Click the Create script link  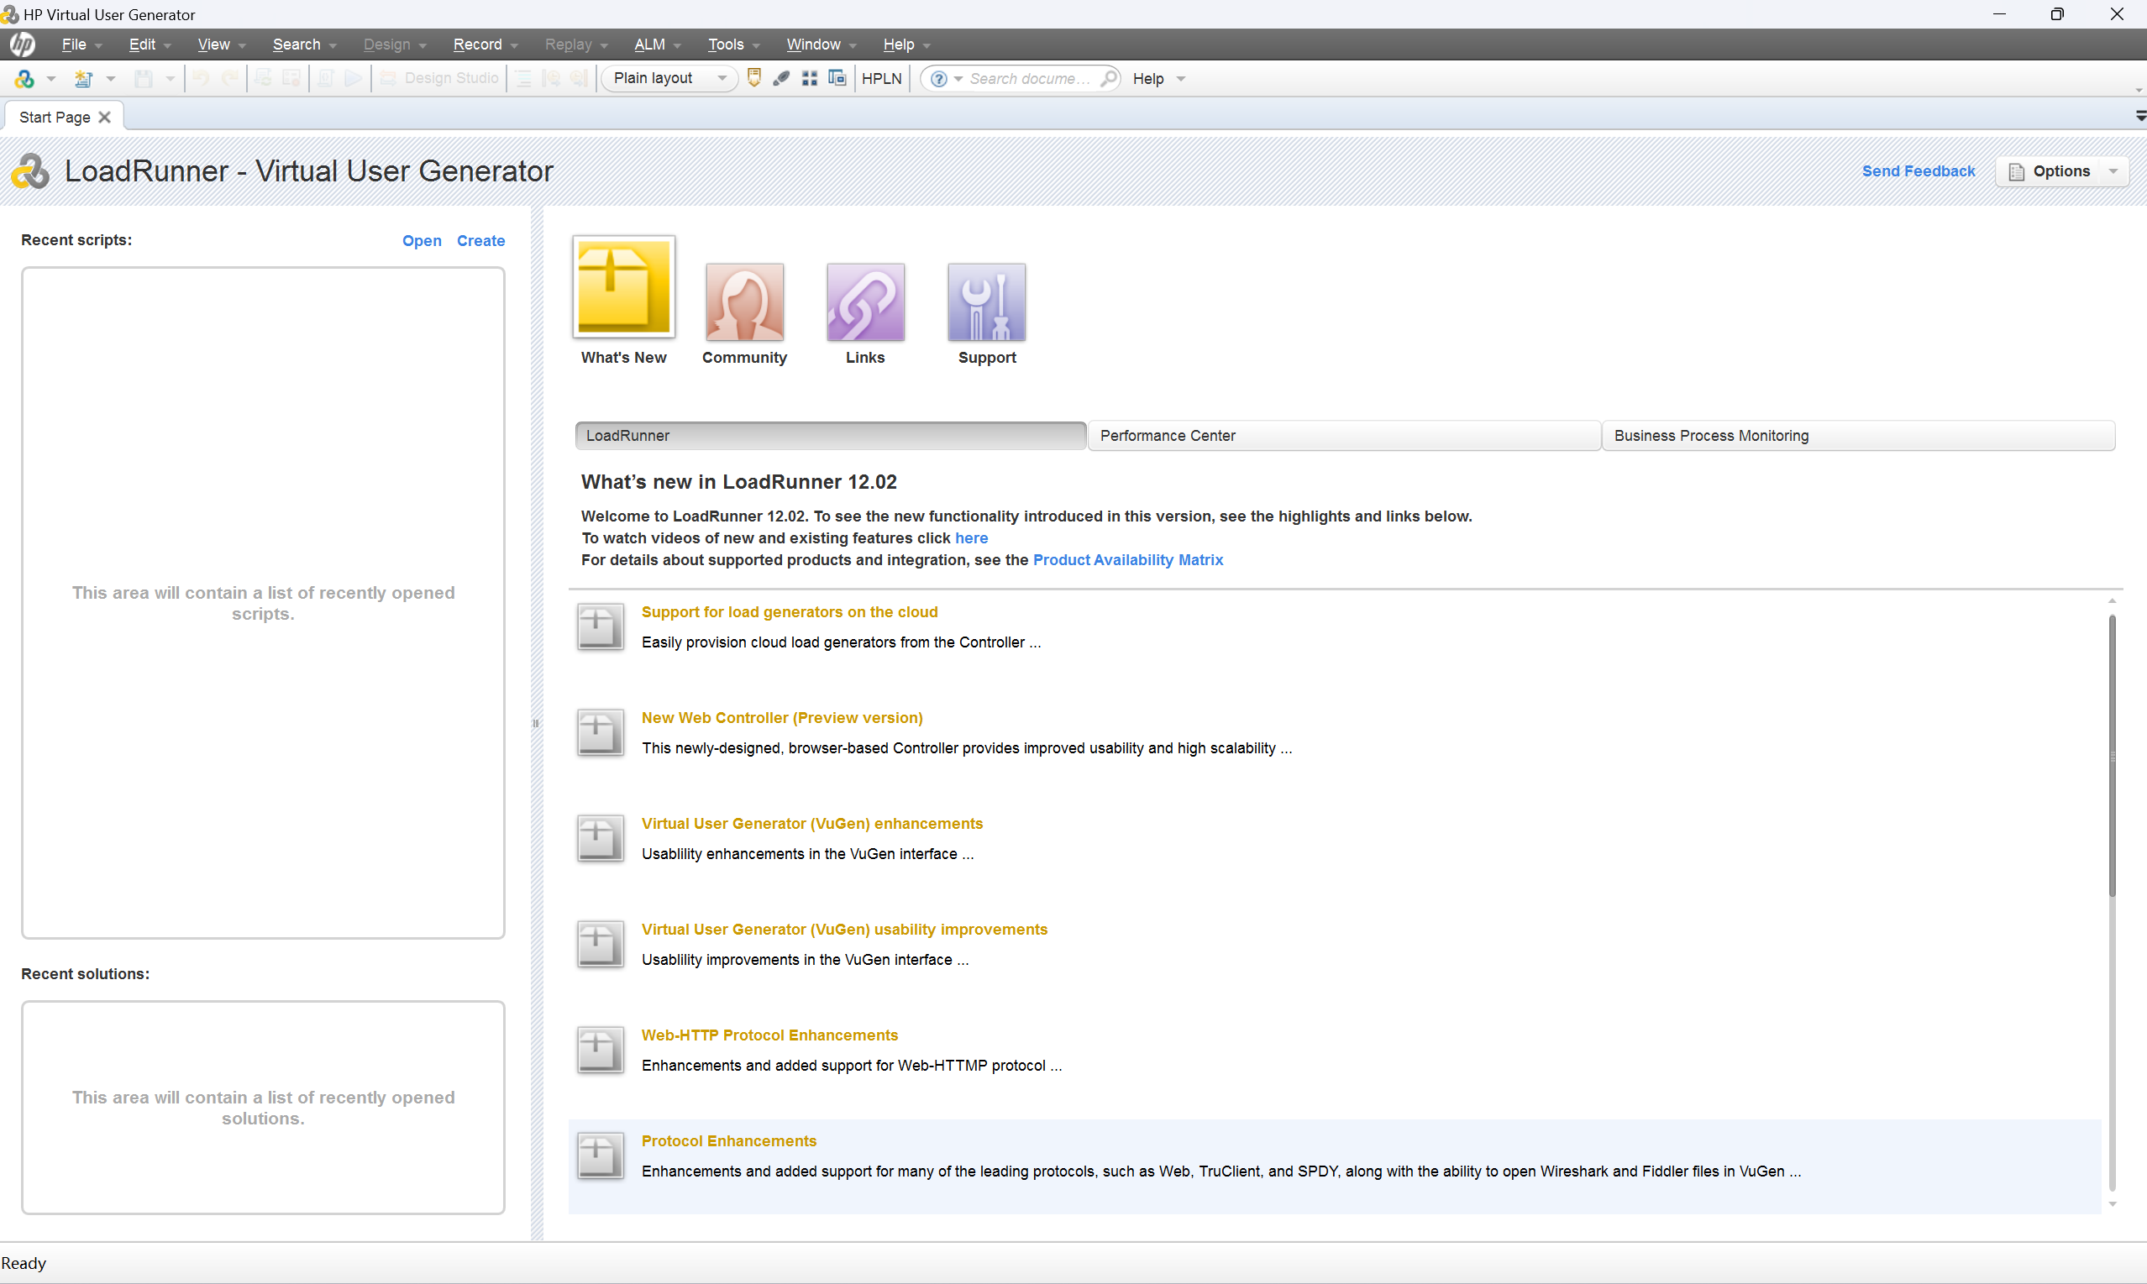click(480, 240)
